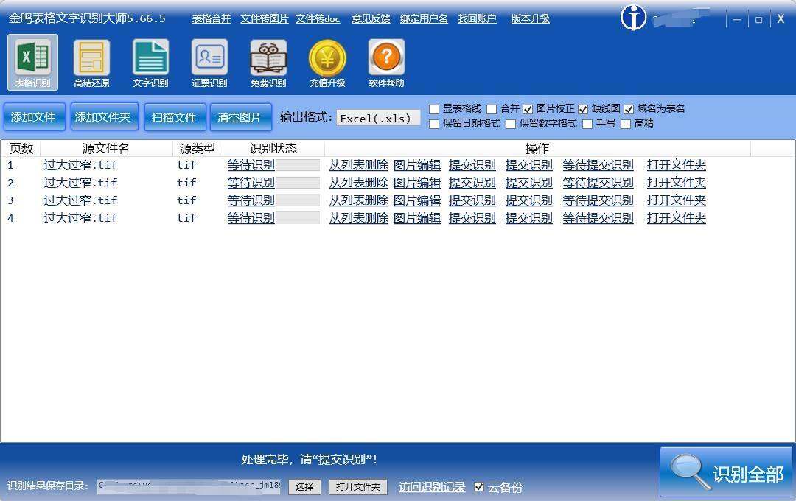The image size is (796, 501).
Task: Open the 表格合并 link
Action: pyautogui.click(x=212, y=18)
